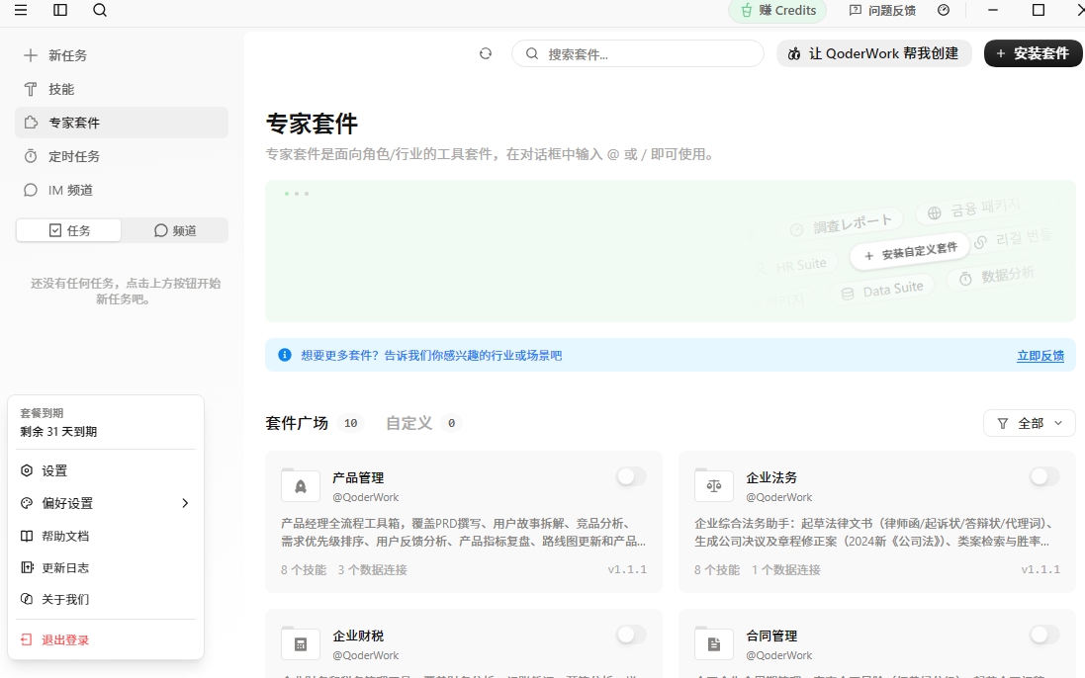Click the 安装套件 button
Viewport: 1085px width, 678px height.
[x=1033, y=53]
